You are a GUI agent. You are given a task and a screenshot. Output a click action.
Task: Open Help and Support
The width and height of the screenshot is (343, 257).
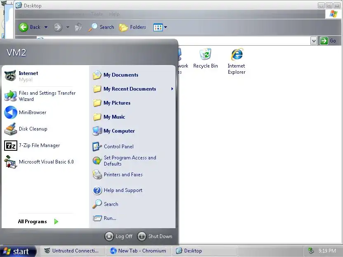coord(133,190)
